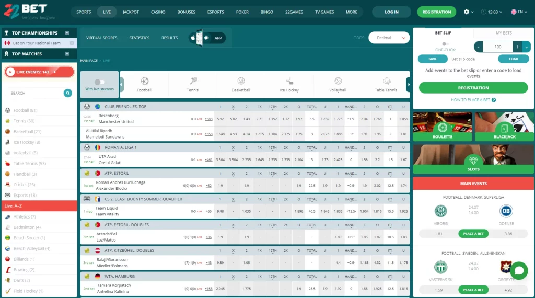Open the ESPORTS menu
Viewport: 535px width, 298px height.
click(216, 12)
